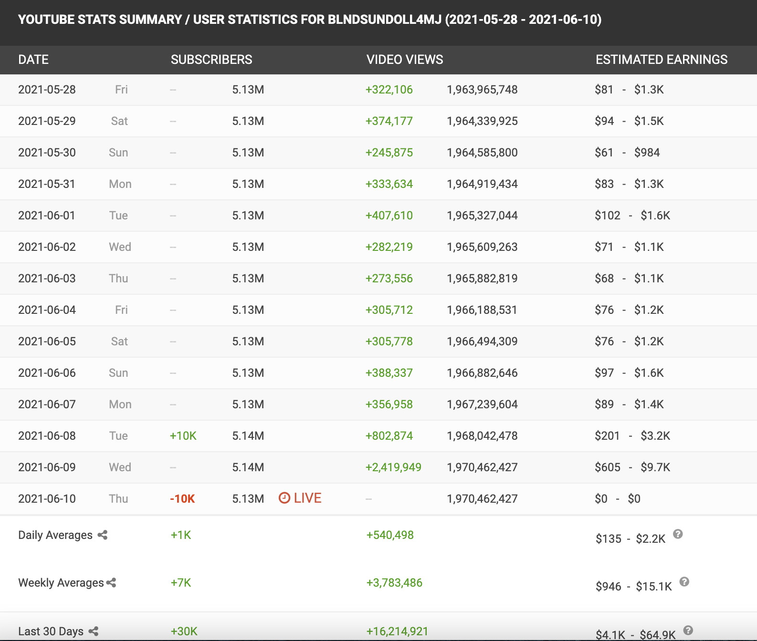Click the 5.14M subscribers on 2021-06-08
Screen dimensions: 757x641
[x=248, y=436]
